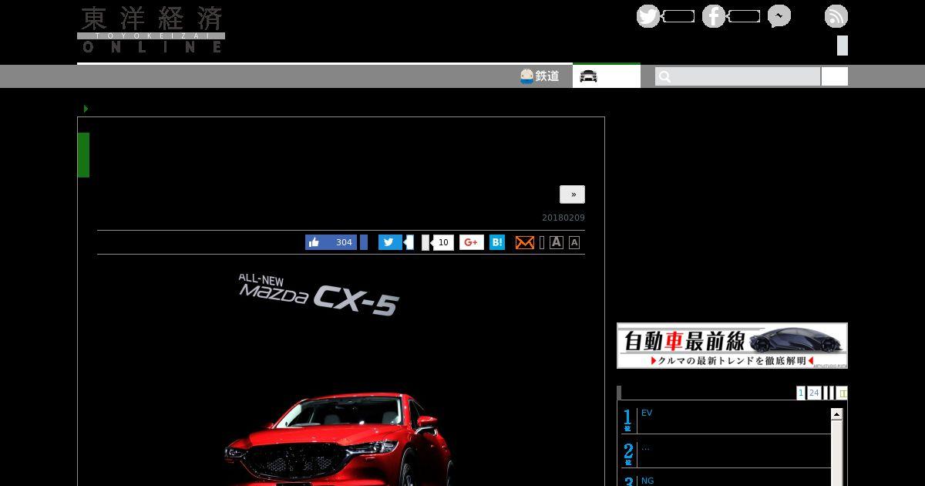Click the ranking list icon at far right
Viewport: 925px width, 486px height.
point(843,393)
